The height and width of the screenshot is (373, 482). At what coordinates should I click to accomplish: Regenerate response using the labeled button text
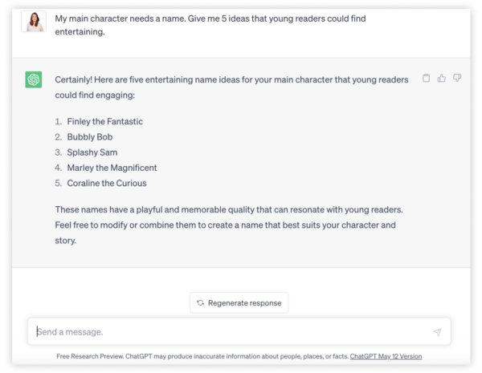tap(245, 303)
